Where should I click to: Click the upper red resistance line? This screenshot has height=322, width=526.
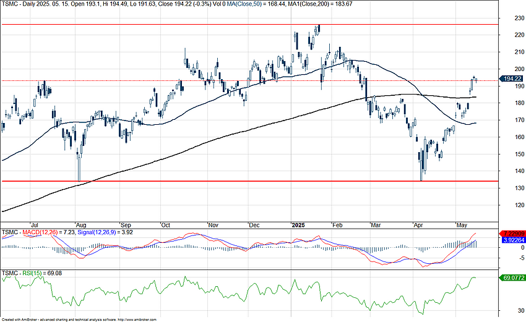coord(249,25)
